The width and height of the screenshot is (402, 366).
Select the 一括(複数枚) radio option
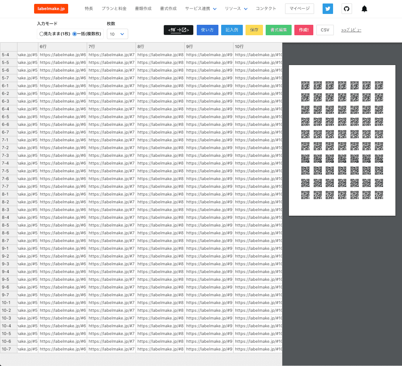(x=75, y=34)
